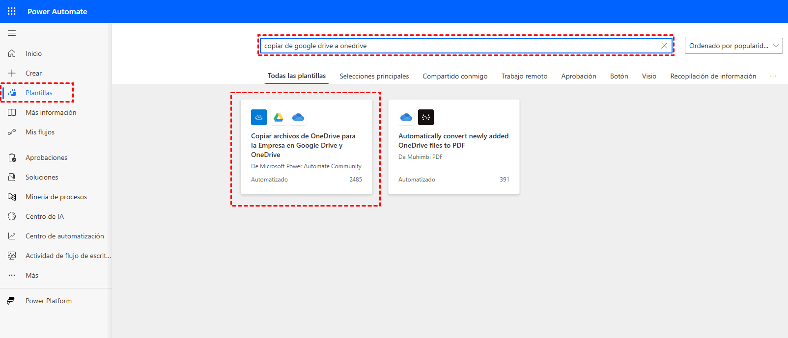Click the Google Drive icon on card
The height and width of the screenshot is (338, 788).
coord(279,117)
